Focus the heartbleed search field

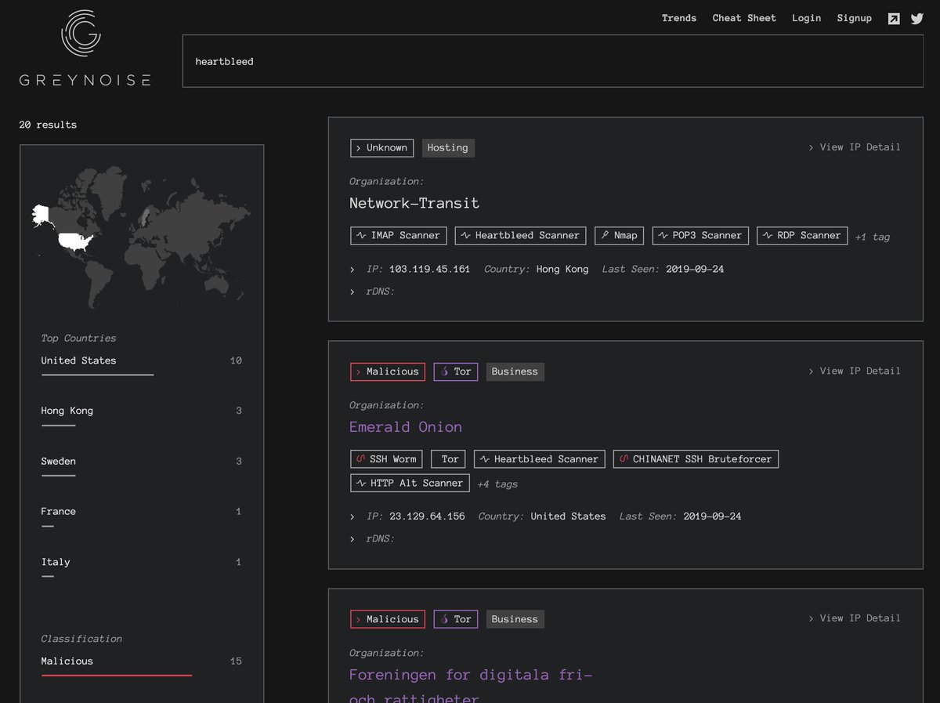(x=553, y=61)
